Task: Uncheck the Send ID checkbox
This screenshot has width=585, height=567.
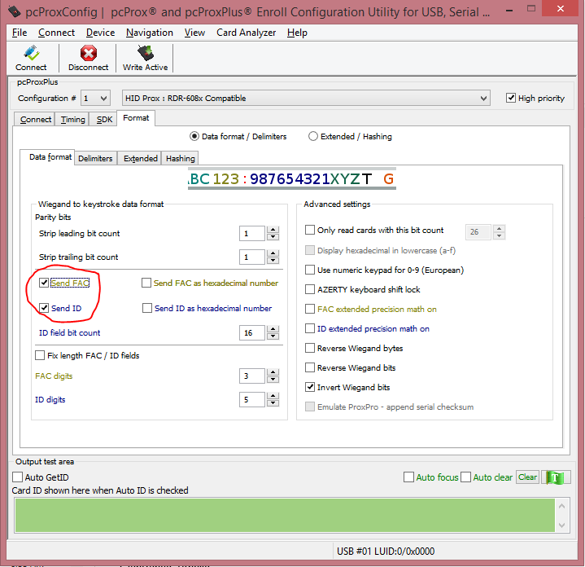Action: click(44, 308)
